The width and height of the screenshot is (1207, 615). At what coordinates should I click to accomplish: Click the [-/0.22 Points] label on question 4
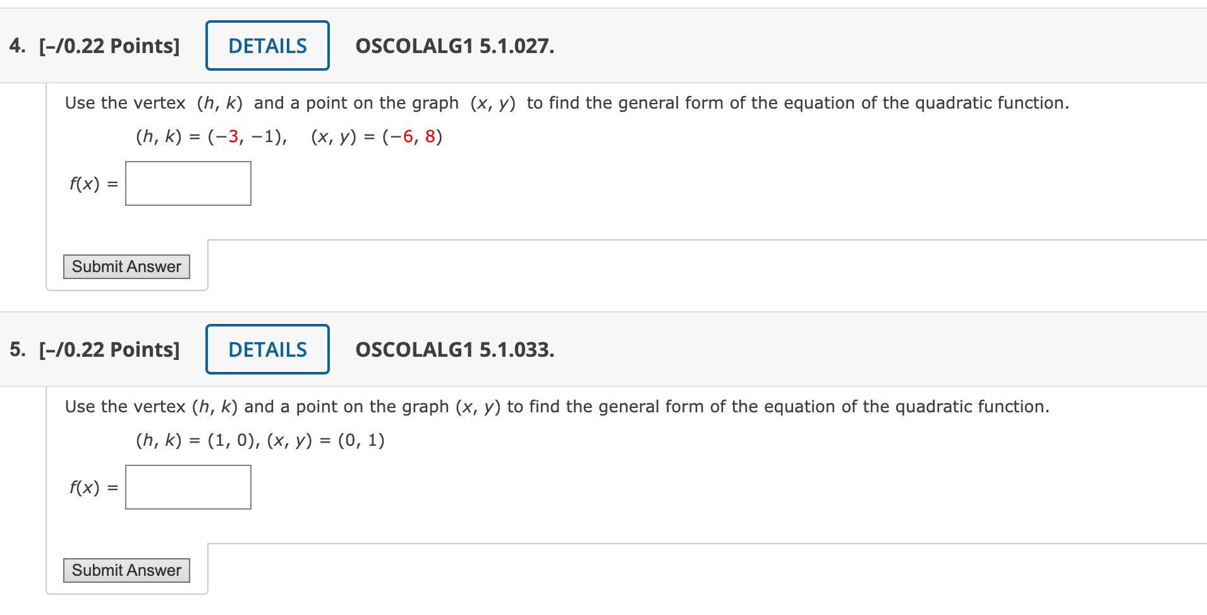109,45
